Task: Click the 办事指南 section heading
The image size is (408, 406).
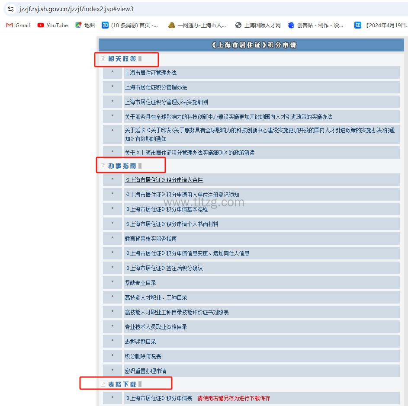Action: tap(122, 166)
